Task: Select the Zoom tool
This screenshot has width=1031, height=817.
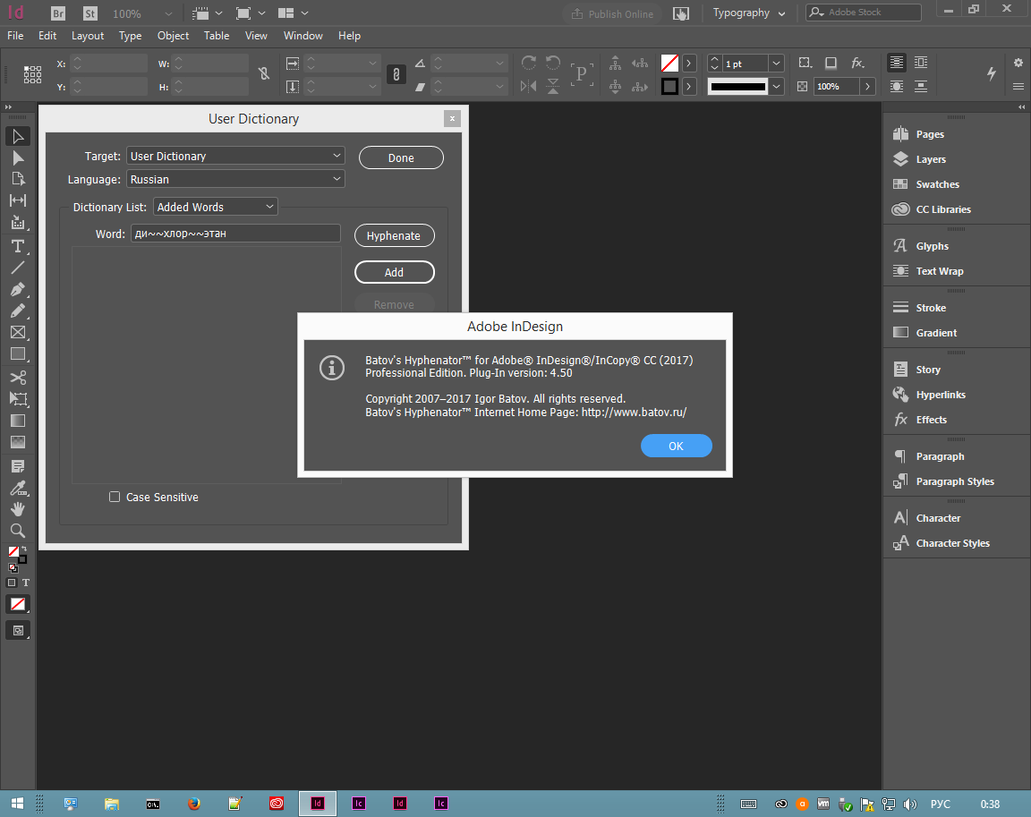Action: [18, 531]
